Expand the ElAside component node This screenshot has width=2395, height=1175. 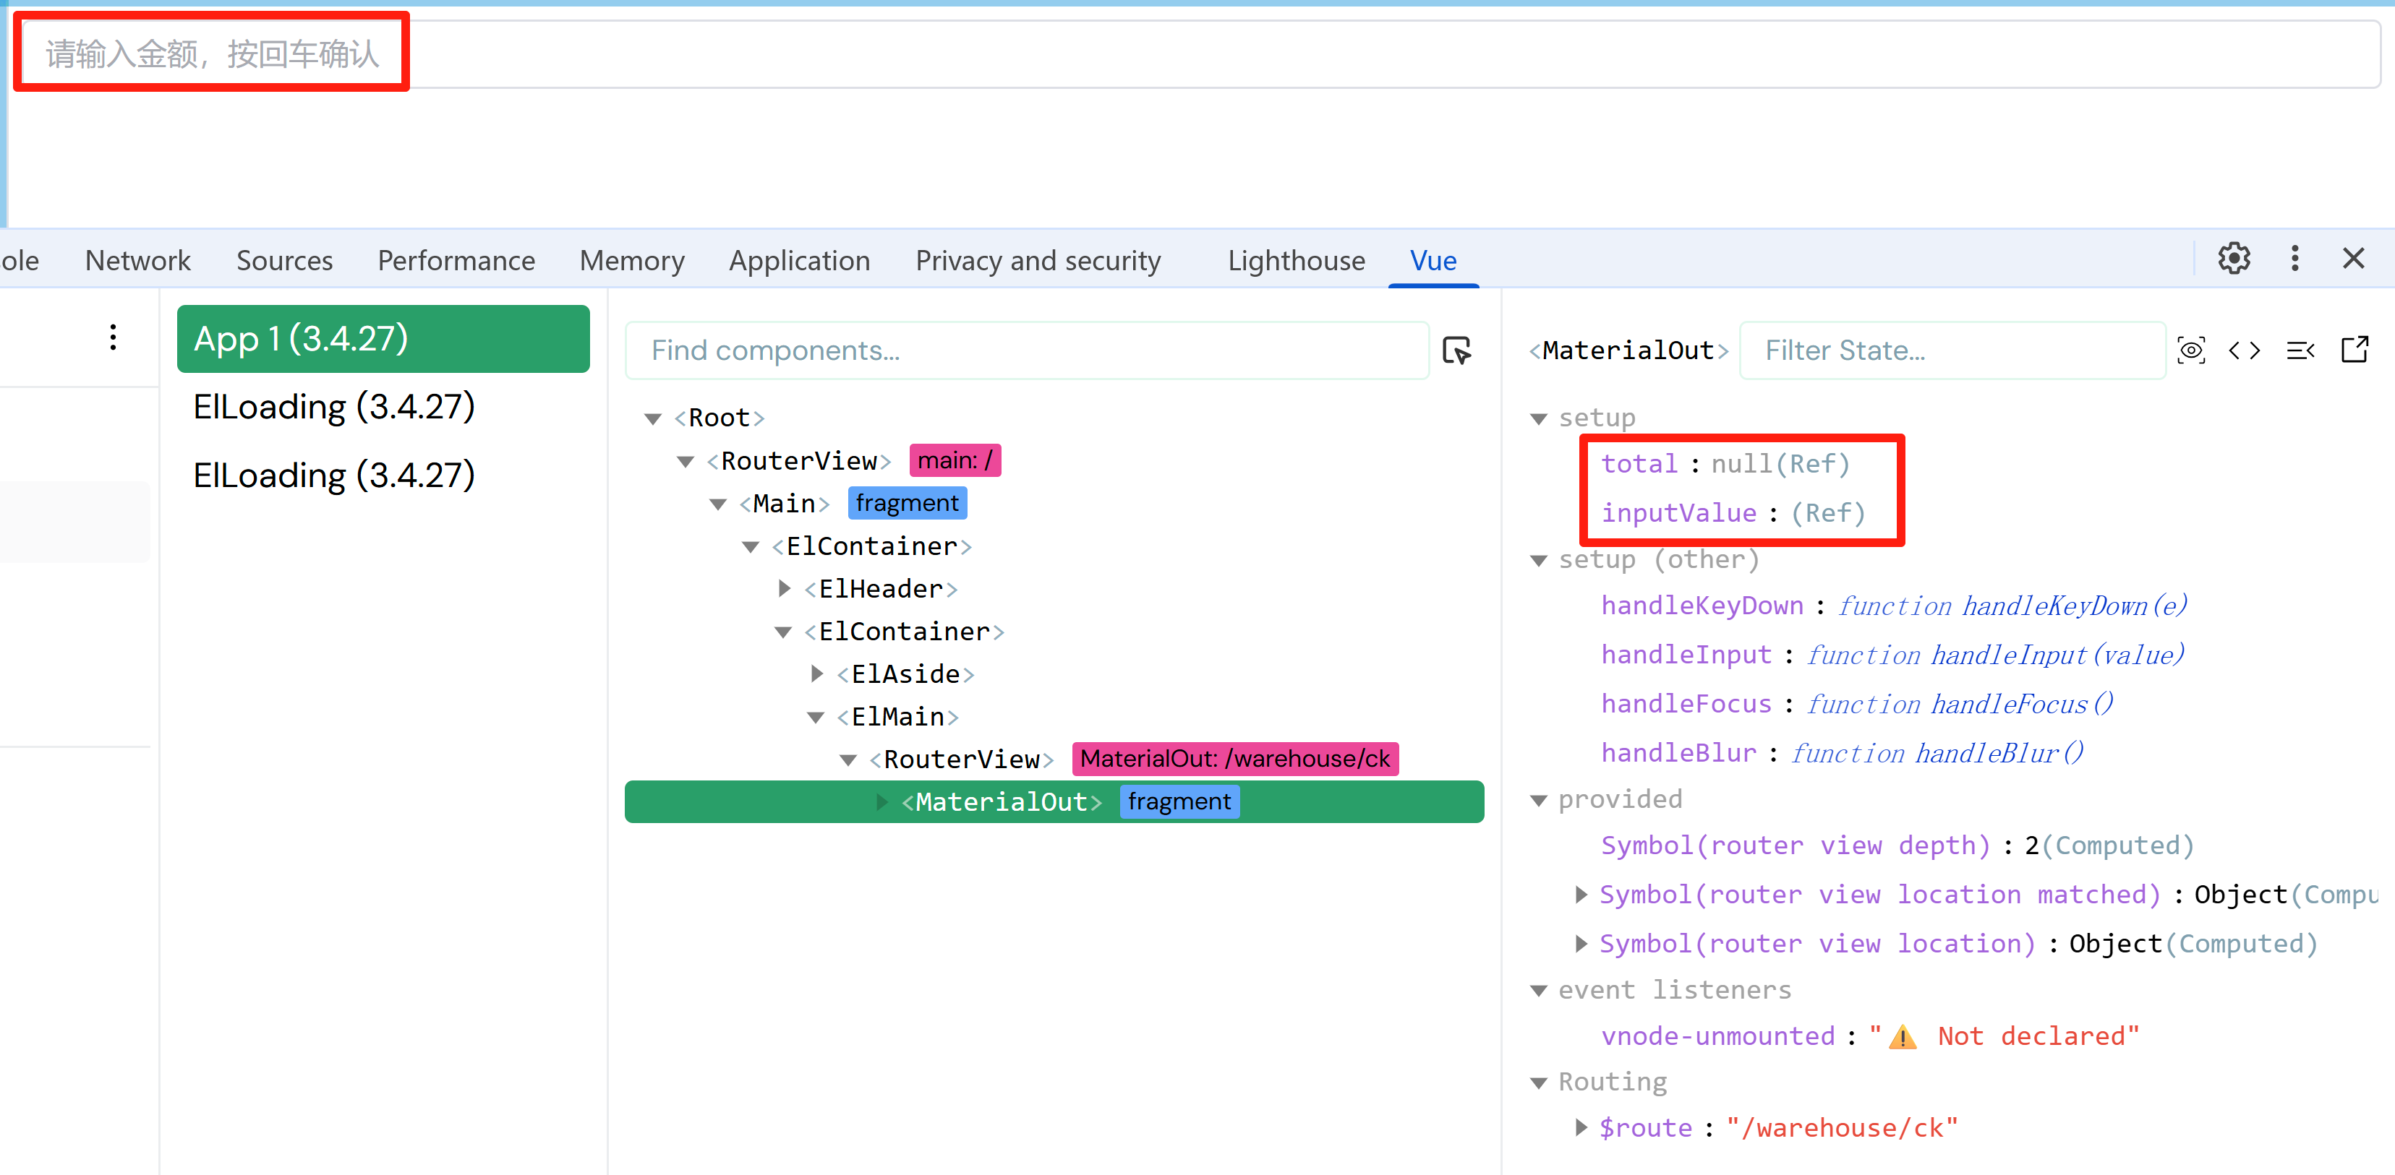tap(816, 674)
